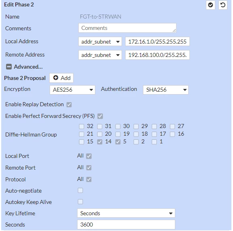Open the Authentication SHA256 dropdown
233x231 pixels.
click(x=166, y=90)
